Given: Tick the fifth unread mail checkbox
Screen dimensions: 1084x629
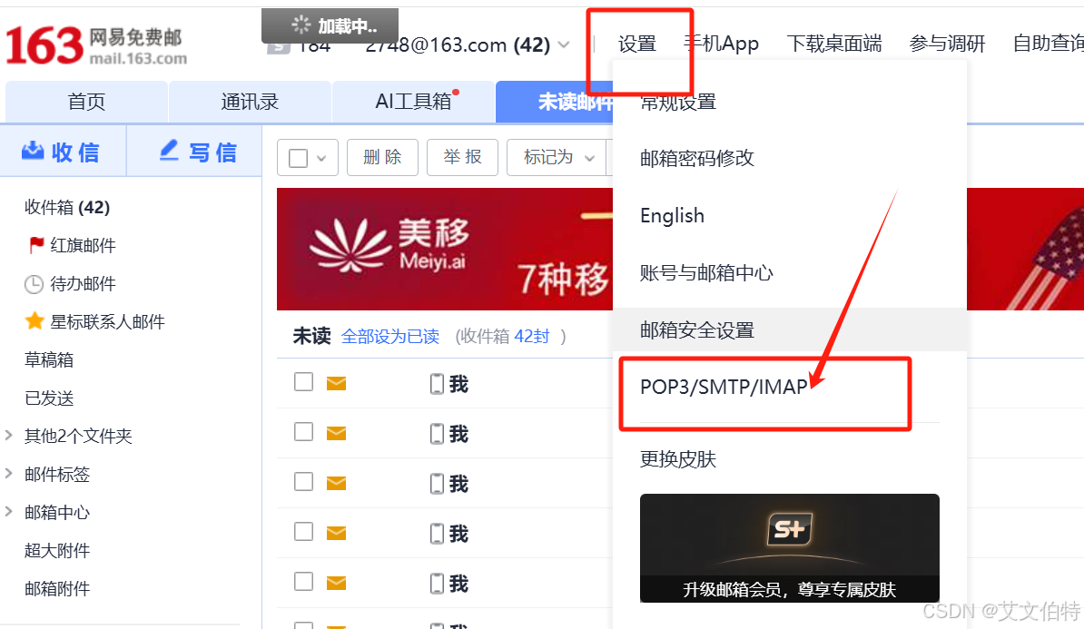Looking at the screenshot, I should [x=303, y=581].
